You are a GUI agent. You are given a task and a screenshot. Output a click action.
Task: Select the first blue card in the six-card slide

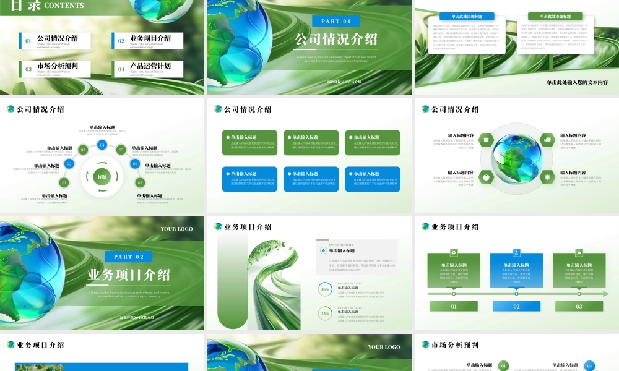coord(249,179)
